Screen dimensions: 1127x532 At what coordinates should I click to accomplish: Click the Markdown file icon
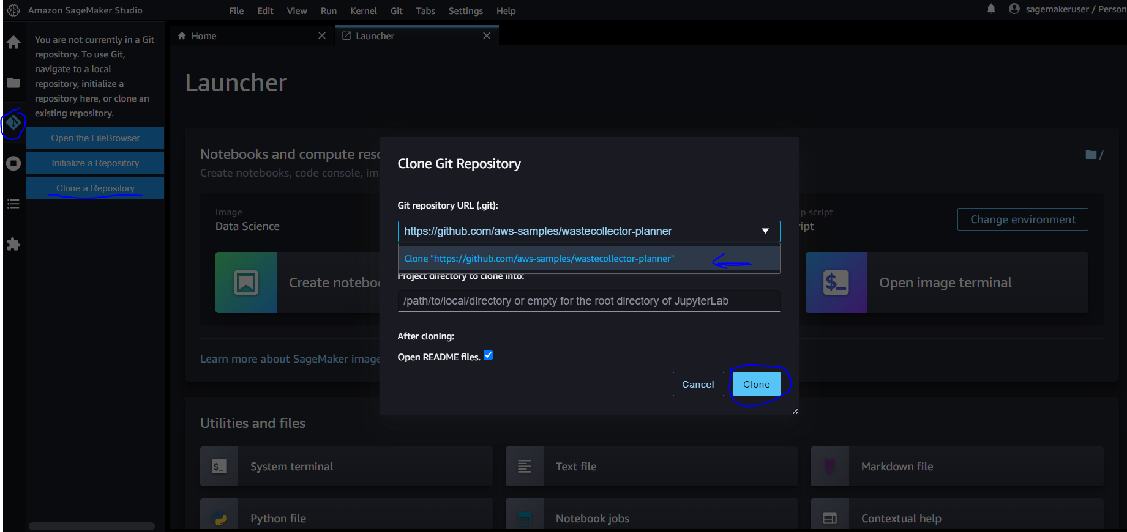coord(830,467)
